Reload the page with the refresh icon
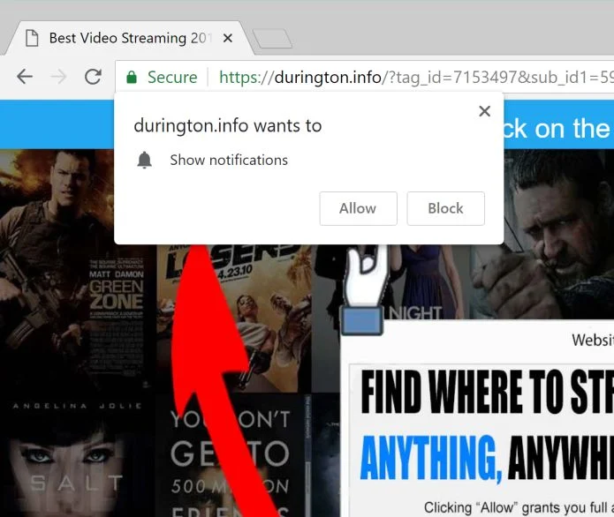Screen dimensions: 614x517 pyautogui.click(x=93, y=77)
